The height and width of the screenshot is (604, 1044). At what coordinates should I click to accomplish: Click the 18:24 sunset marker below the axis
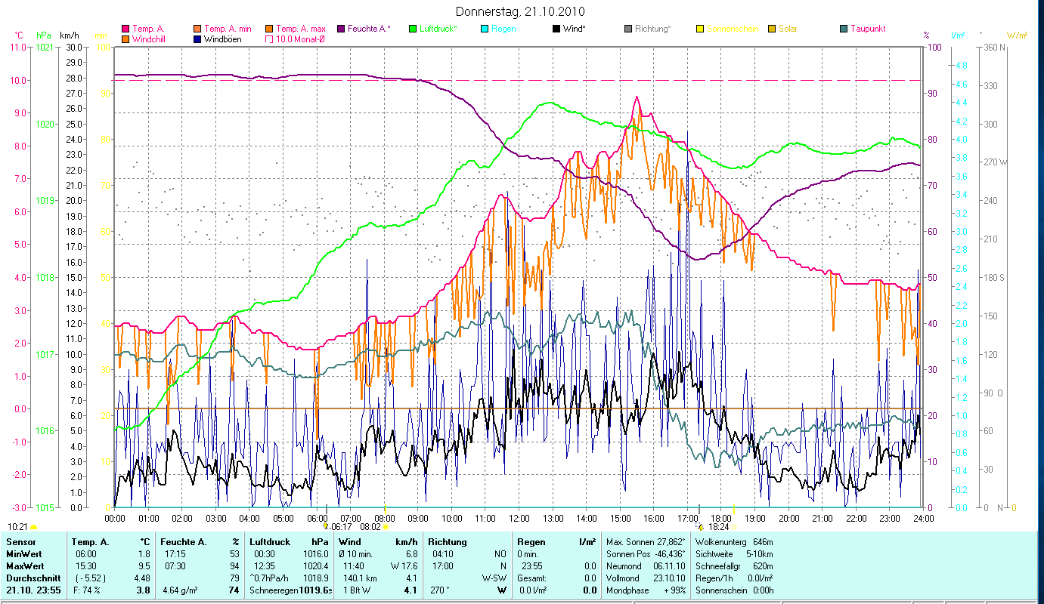coord(718,527)
